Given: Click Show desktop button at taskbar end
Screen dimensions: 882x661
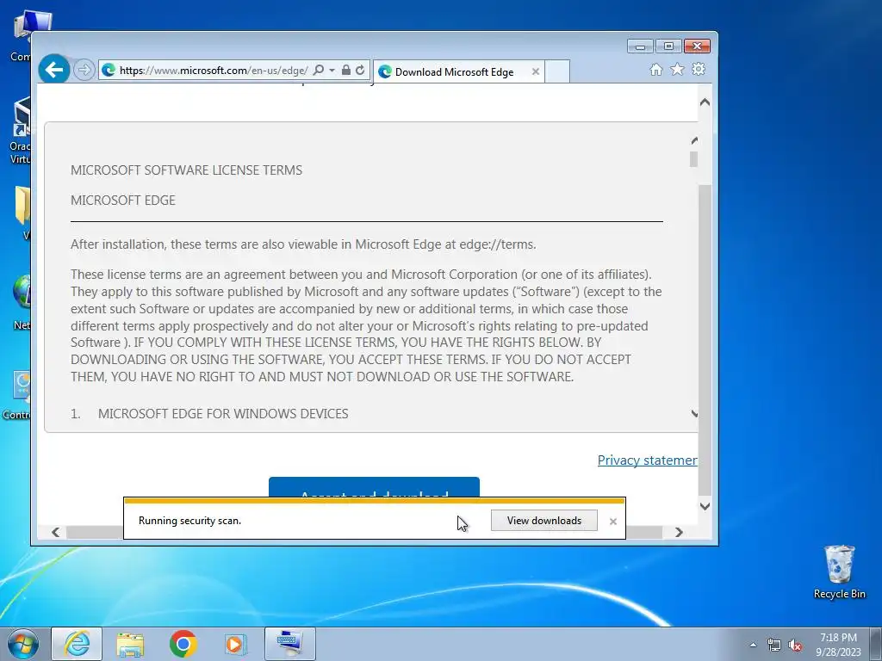Looking at the screenshot, I should click(876, 644).
